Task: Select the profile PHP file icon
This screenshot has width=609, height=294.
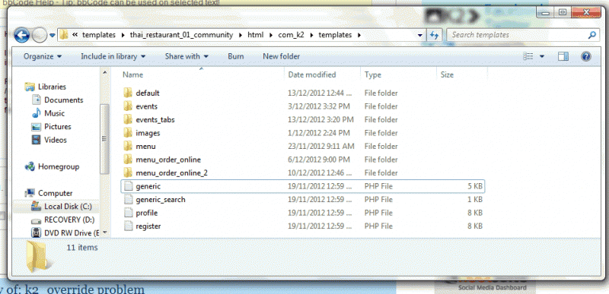Action: click(x=129, y=213)
